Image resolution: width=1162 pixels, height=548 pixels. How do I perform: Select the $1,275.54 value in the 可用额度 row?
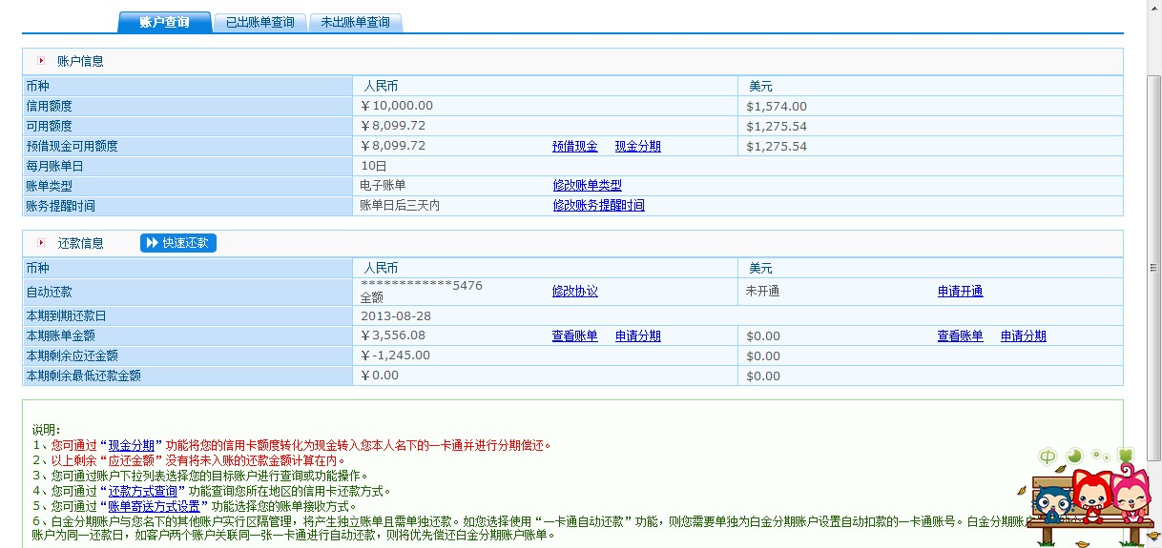[x=777, y=127]
